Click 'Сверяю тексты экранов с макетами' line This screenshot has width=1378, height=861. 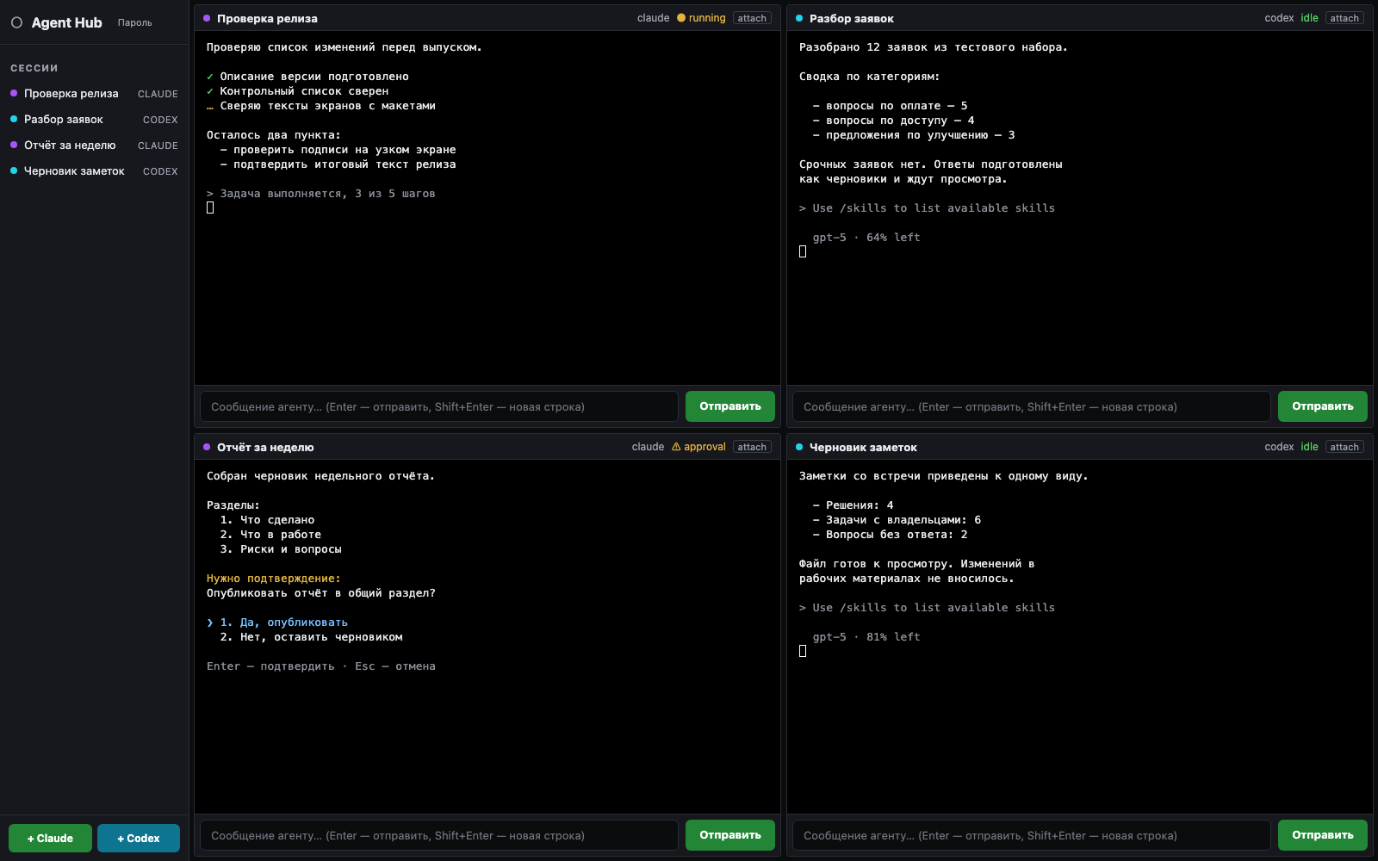pos(321,106)
